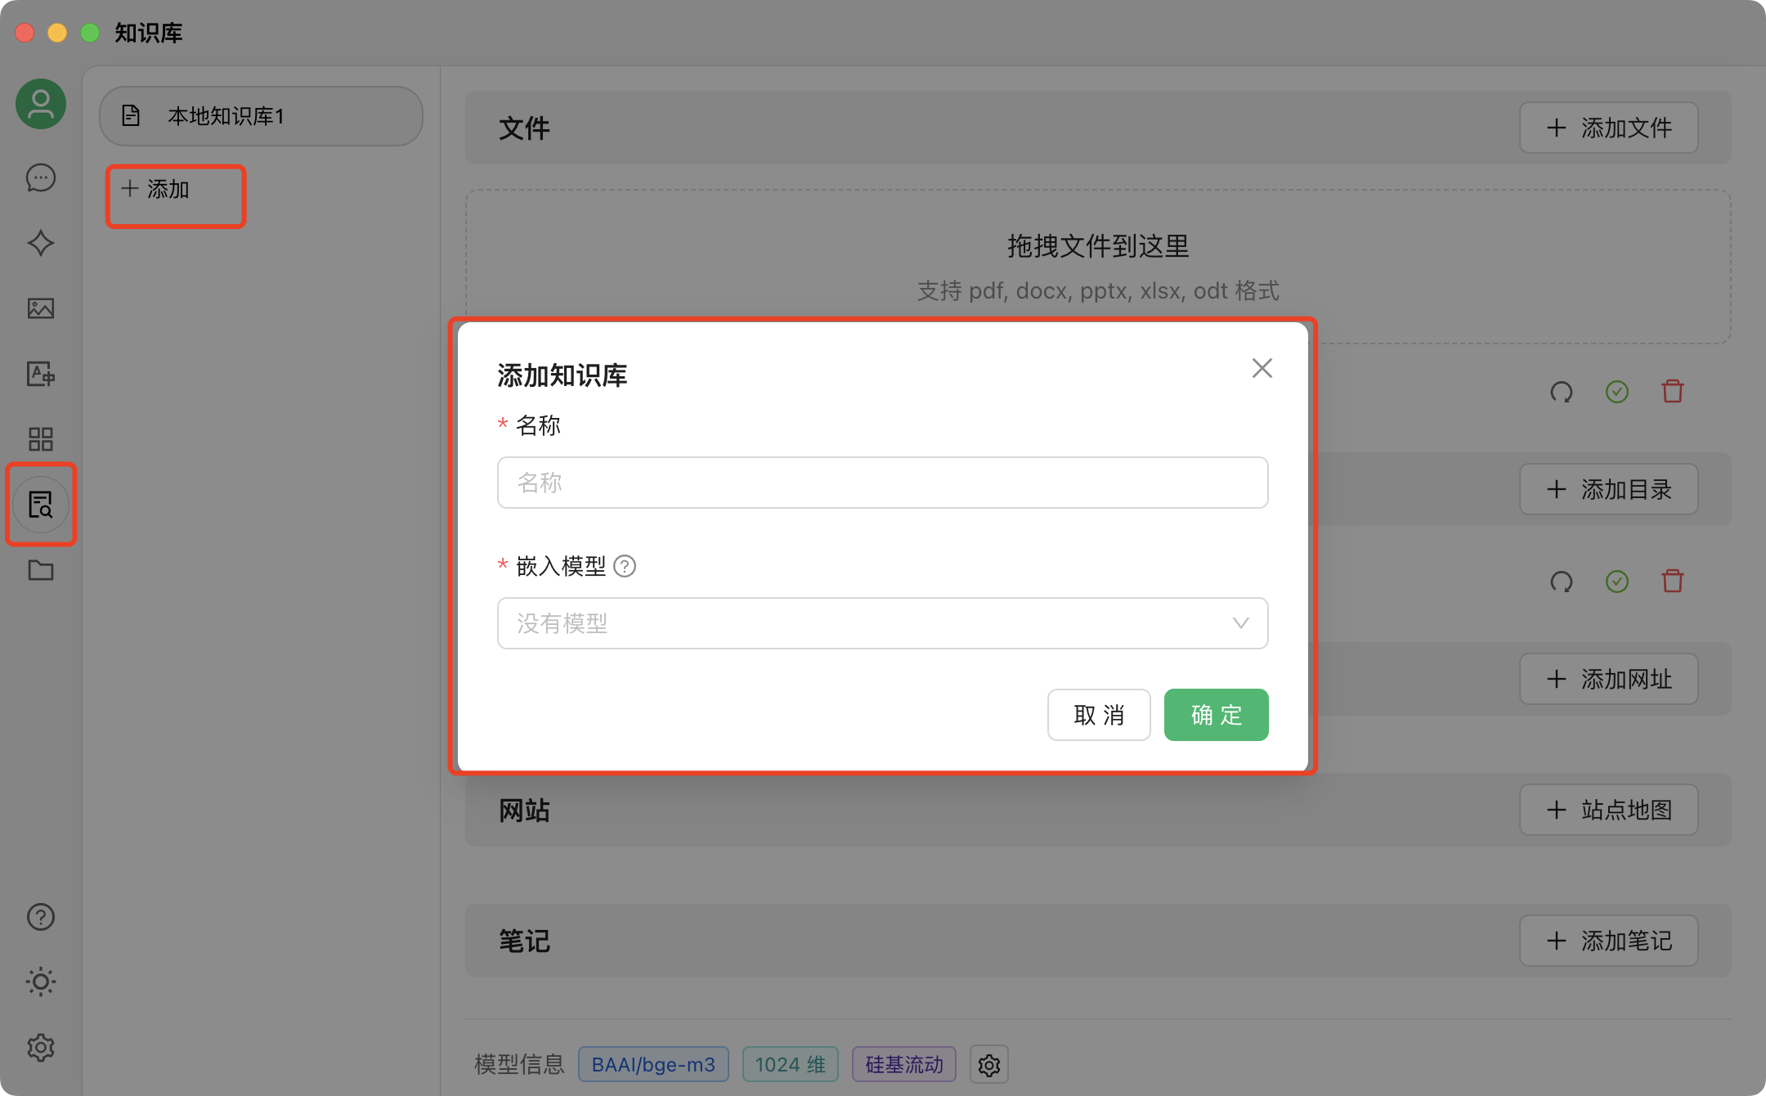The image size is (1766, 1096).
Task: Open the image painting sidebar icon
Action: (x=40, y=308)
